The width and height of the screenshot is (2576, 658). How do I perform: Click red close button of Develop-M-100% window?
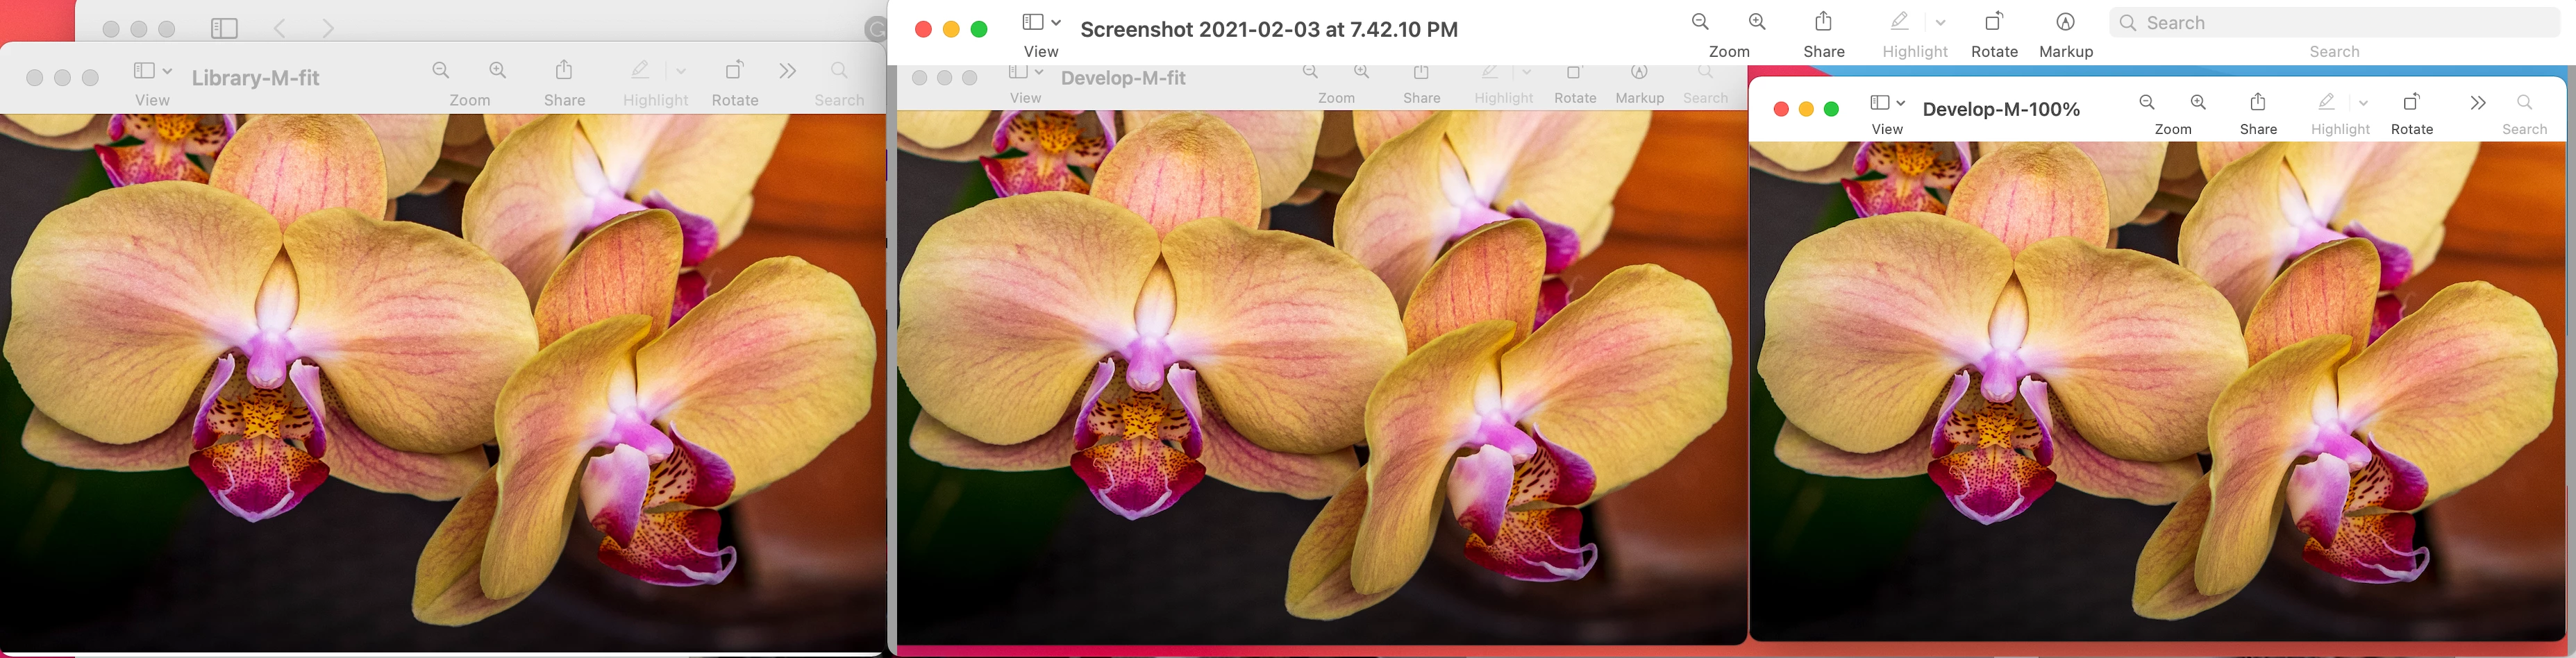1781,109
